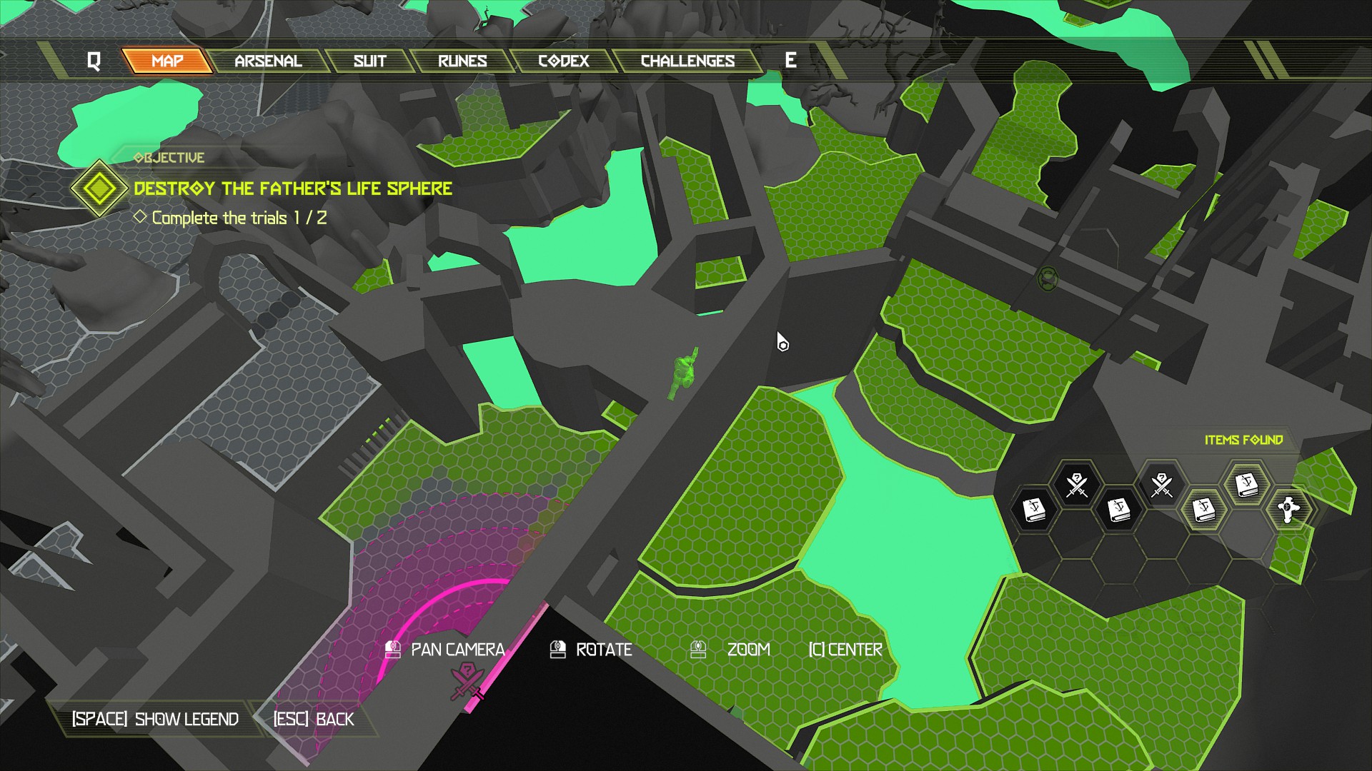Click the Slayer player marker on the map
This screenshot has height=771, width=1372.
pyautogui.click(x=683, y=373)
